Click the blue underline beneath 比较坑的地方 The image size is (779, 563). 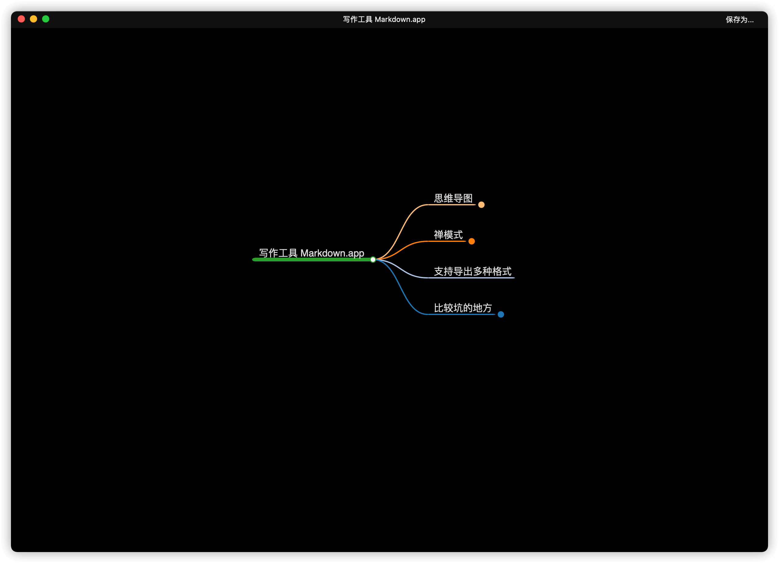pos(462,314)
